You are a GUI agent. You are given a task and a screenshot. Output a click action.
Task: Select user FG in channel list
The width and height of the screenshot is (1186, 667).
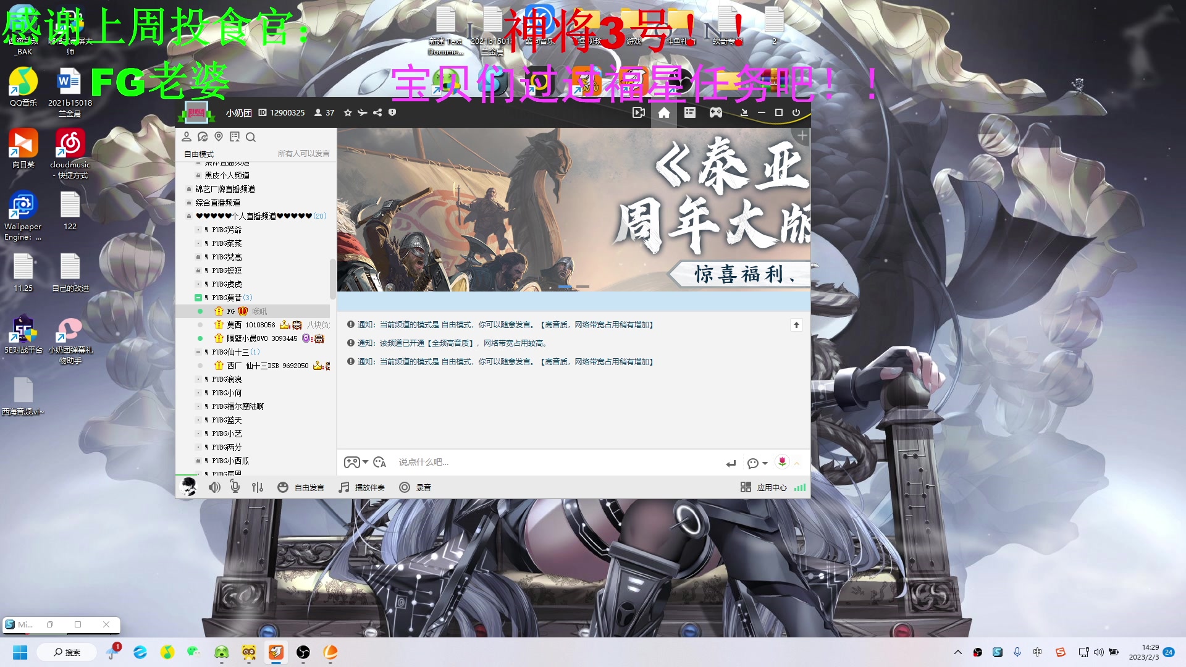[x=253, y=311]
